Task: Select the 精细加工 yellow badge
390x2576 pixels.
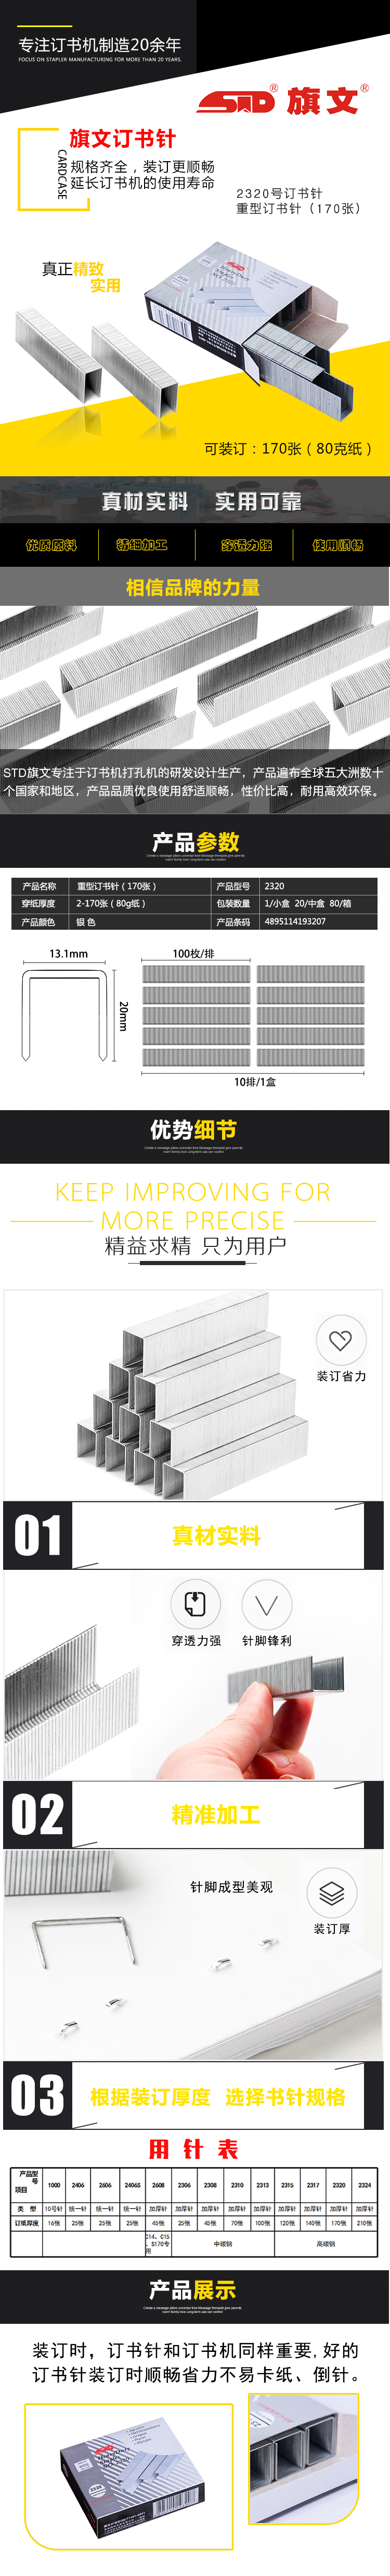Action: pyautogui.click(x=142, y=545)
